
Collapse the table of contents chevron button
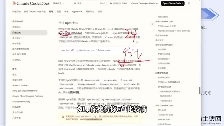click(x=152, y=24)
